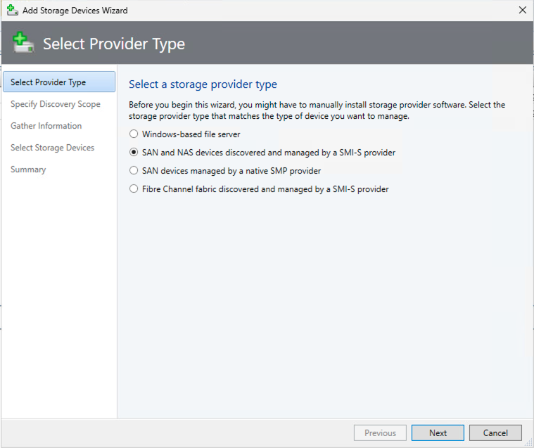The width and height of the screenshot is (534, 448).
Task: Open the Select Provider Type step
Action: pyautogui.click(x=49, y=82)
